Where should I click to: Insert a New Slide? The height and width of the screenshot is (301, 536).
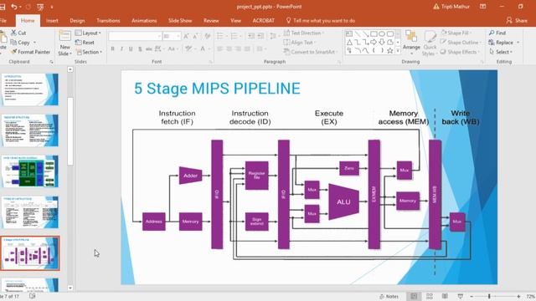pyautogui.click(x=64, y=43)
